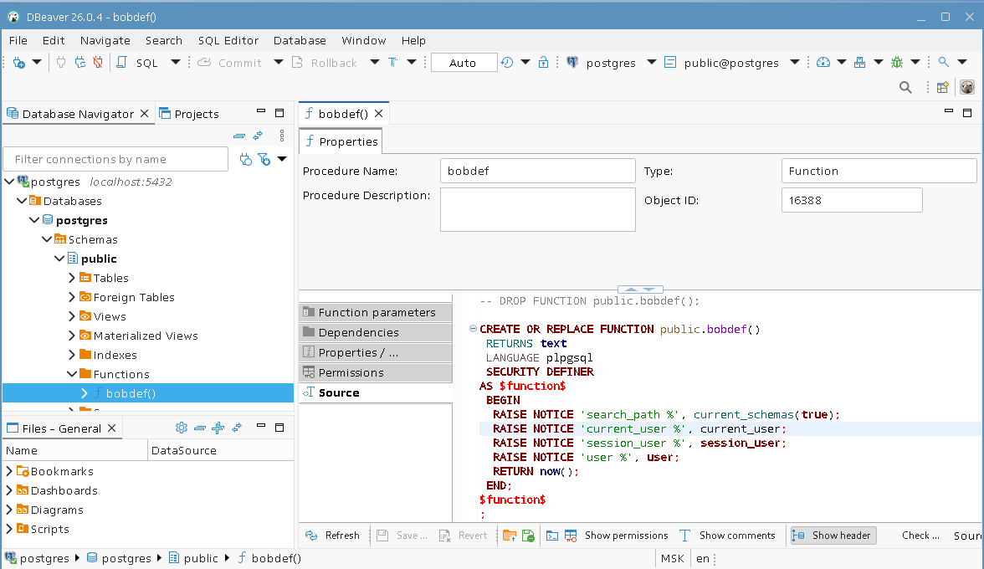Open the Navigate menu

(105, 40)
